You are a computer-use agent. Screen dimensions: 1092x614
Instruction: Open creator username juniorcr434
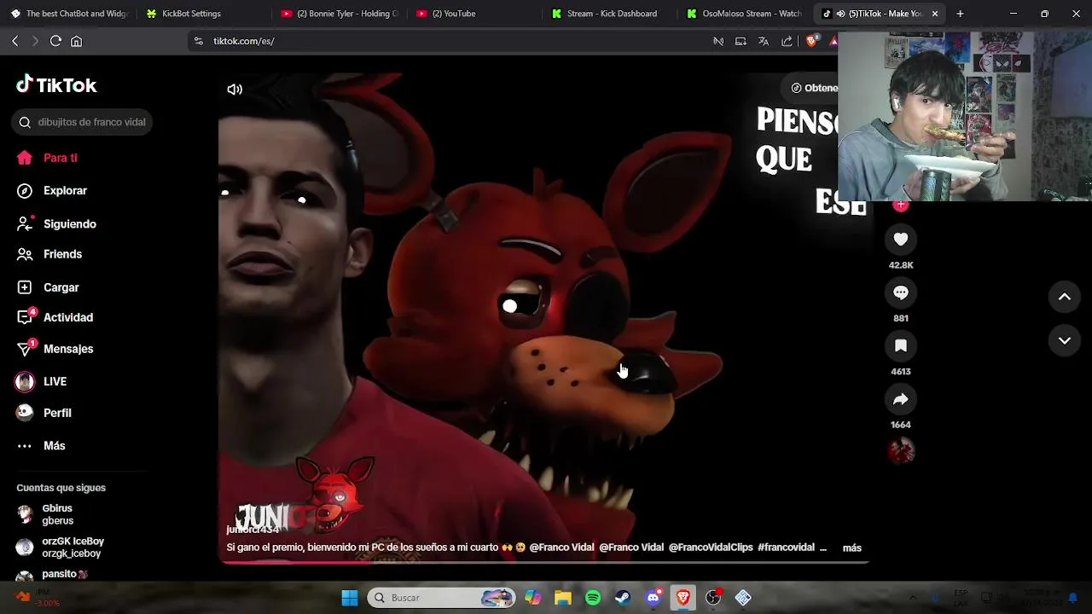point(253,530)
